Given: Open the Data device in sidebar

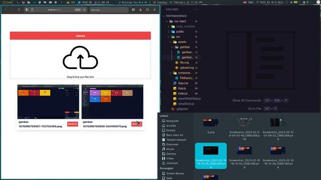Looking at the screenshot, I should tap(169, 178).
